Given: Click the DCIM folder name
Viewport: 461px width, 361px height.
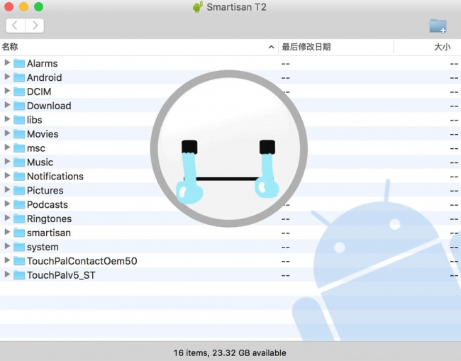Looking at the screenshot, I should tap(39, 91).
